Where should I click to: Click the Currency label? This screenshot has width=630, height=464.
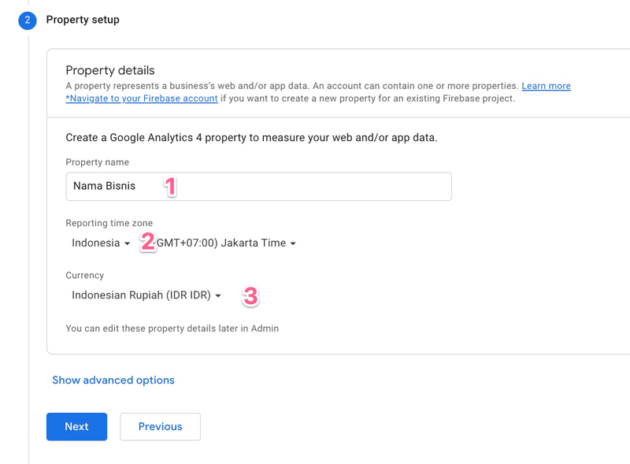[x=85, y=276]
